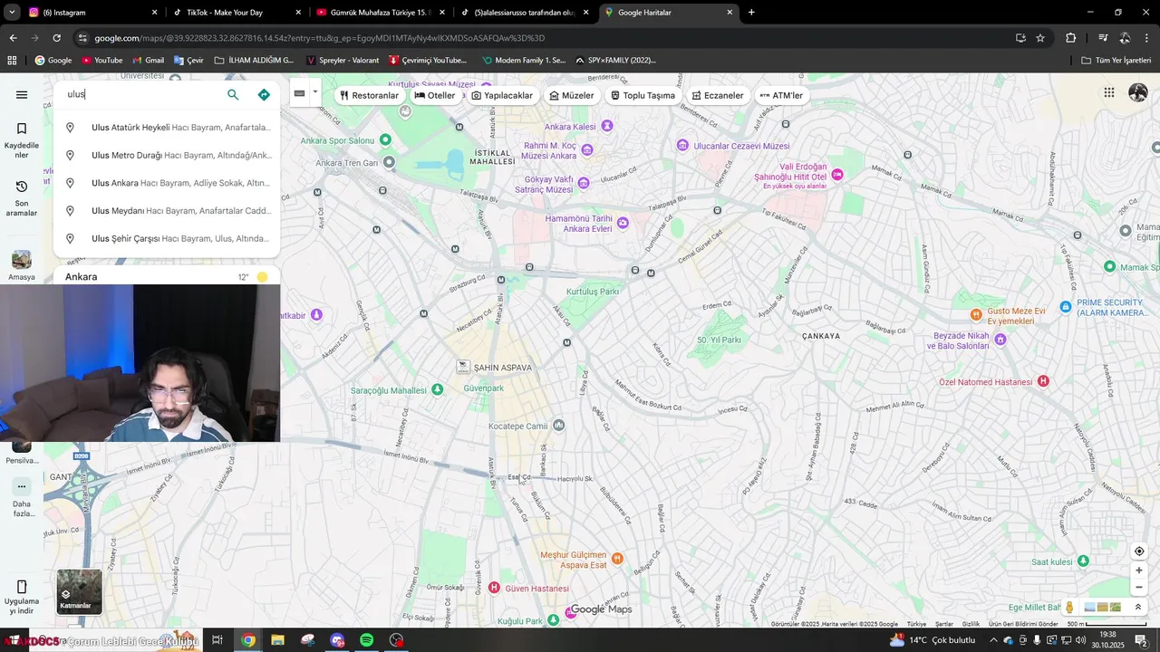Filter map by Oteller
The width and height of the screenshot is (1160, 652).
point(435,95)
